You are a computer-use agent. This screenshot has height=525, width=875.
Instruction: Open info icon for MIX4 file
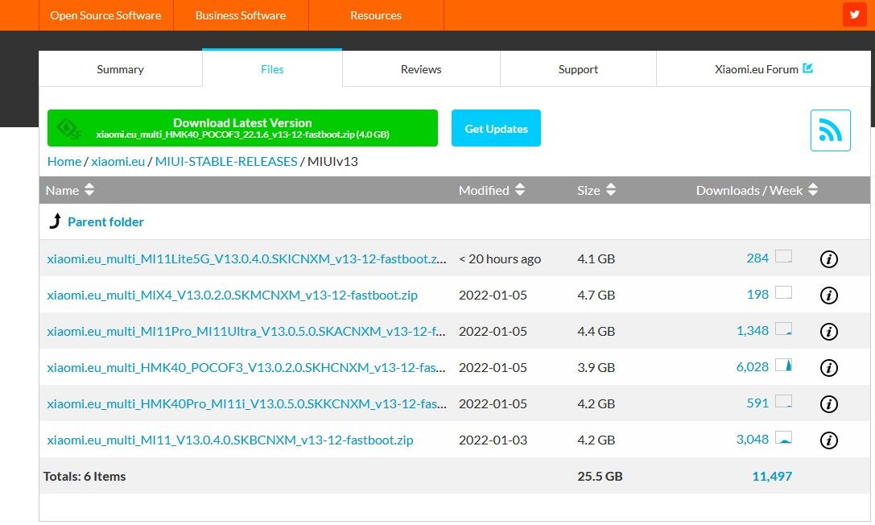point(828,296)
